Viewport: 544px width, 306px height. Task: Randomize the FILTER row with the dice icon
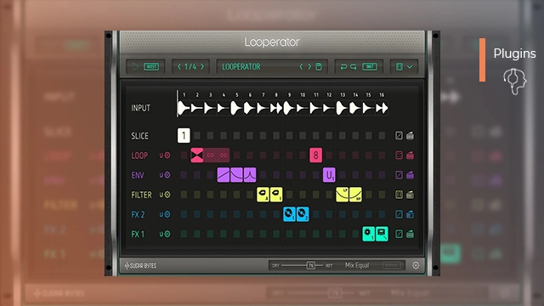pyautogui.click(x=399, y=195)
